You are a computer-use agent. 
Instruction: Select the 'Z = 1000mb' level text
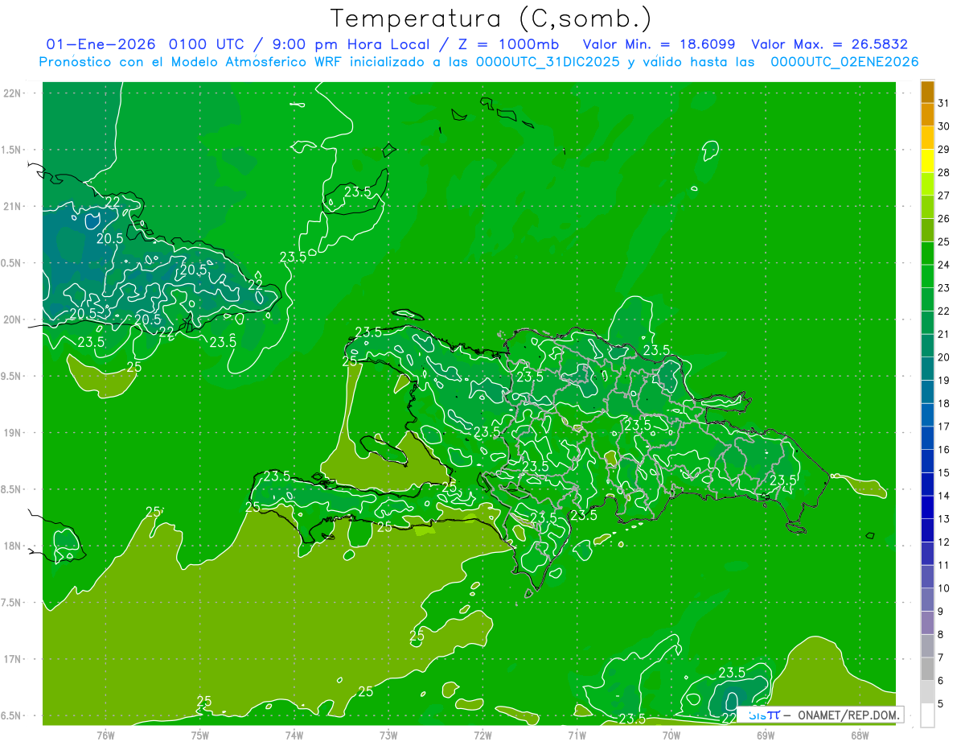(x=508, y=44)
